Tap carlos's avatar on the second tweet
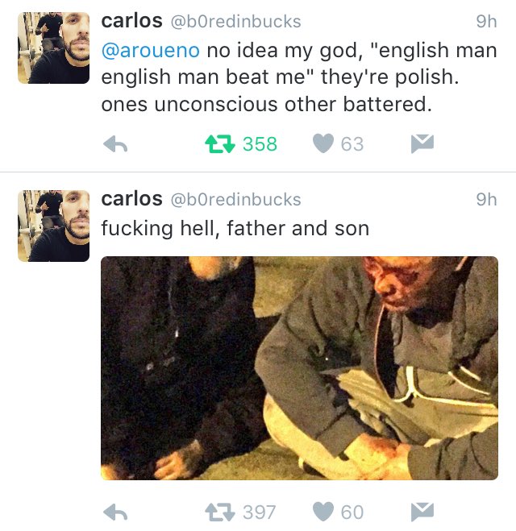This screenshot has width=516, height=531. [53, 226]
